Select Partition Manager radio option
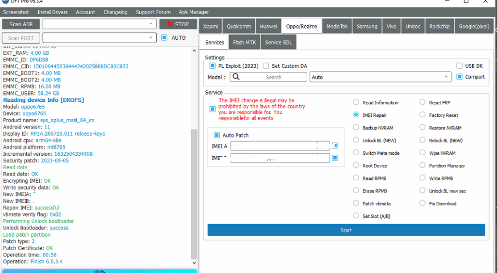Image resolution: width=497 pixels, height=273 pixels. (422, 165)
